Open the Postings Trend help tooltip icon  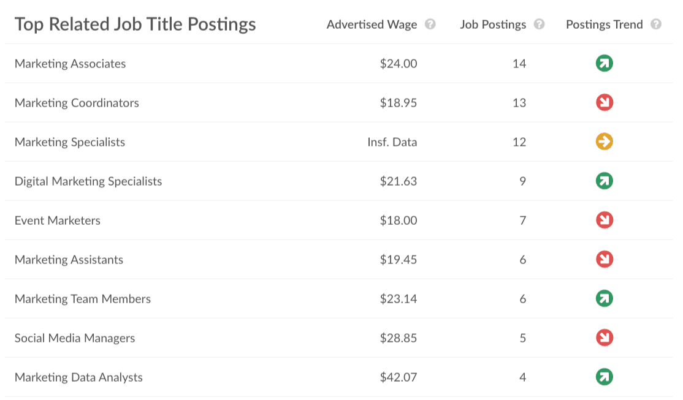click(657, 25)
